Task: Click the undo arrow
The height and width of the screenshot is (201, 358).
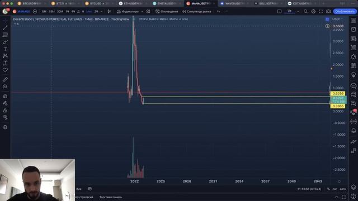Action: (x=219, y=11)
